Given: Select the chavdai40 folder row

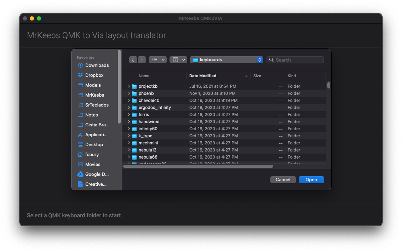Looking at the screenshot, I should pyautogui.click(x=224, y=101).
